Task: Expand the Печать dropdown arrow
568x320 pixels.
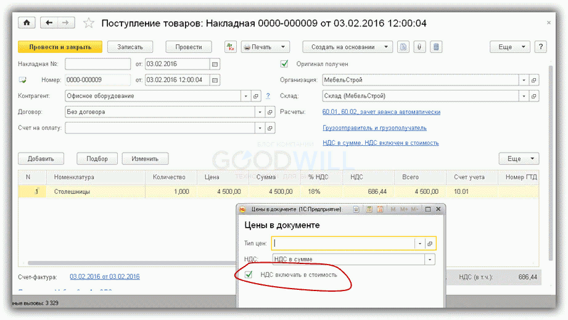Action: tap(283, 47)
